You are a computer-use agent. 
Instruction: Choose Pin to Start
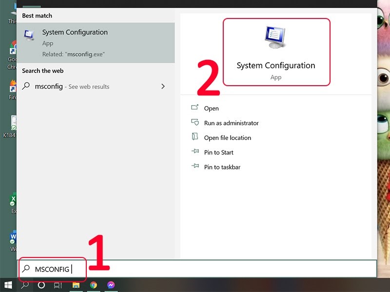[x=218, y=152]
